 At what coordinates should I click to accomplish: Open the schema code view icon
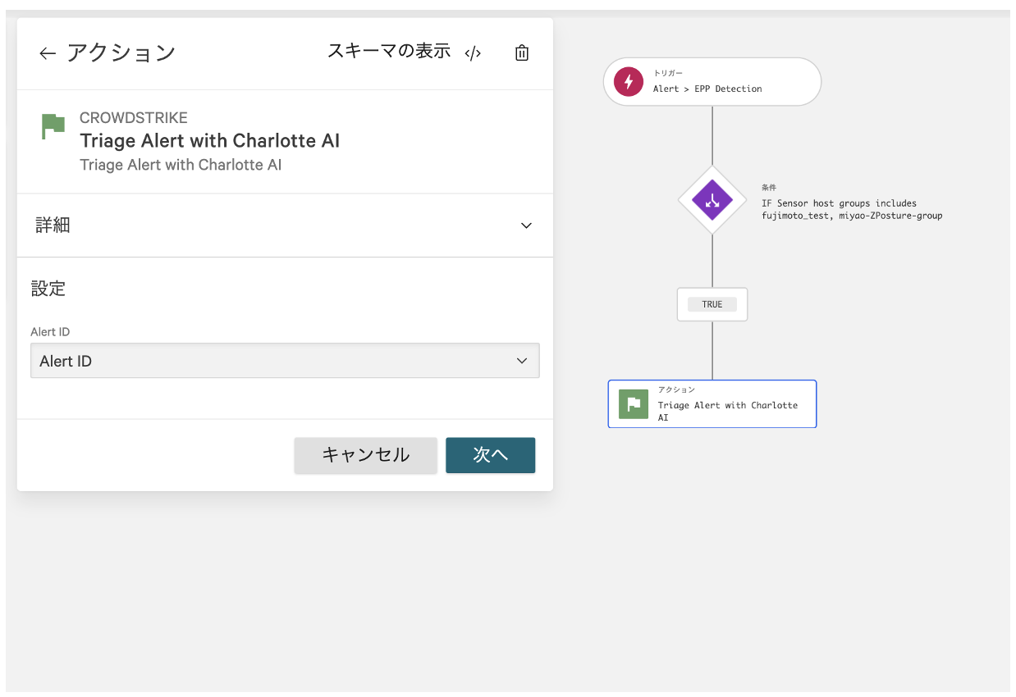pos(473,53)
